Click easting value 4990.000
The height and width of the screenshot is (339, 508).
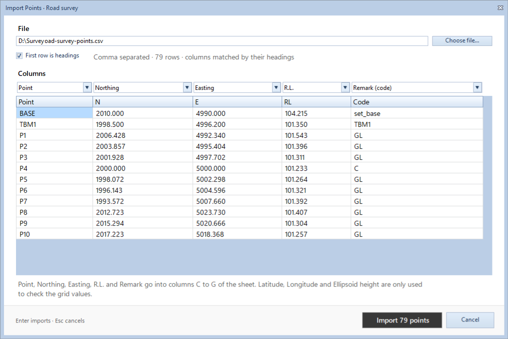(237, 113)
